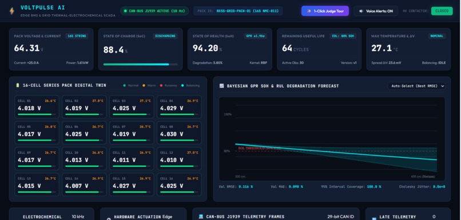Click the EOL: 80% SOH badge
461x220 pixels.
(x=343, y=36)
